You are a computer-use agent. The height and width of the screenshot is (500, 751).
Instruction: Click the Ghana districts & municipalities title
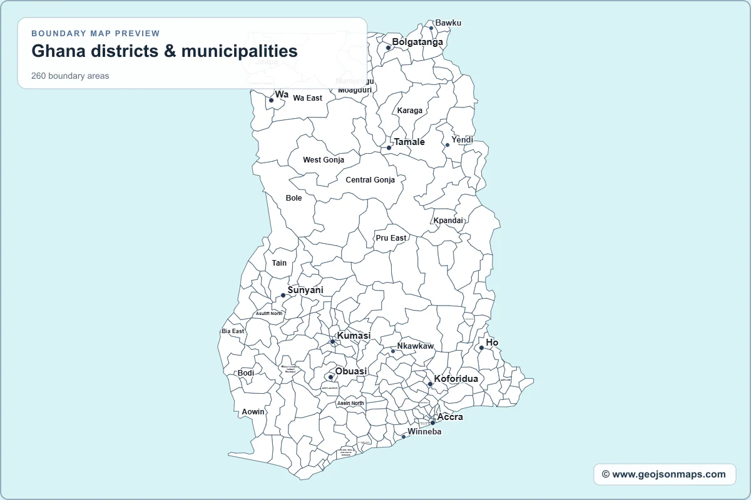point(165,51)
